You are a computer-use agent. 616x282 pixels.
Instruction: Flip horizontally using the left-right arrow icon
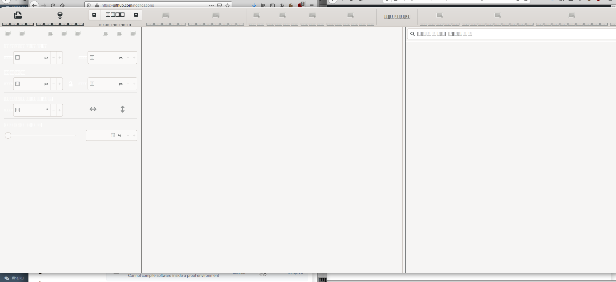tap(93, 109)
